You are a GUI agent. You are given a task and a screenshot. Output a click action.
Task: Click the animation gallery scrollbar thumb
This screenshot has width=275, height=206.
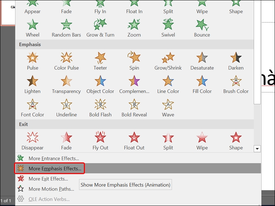[x=257, y=52]
